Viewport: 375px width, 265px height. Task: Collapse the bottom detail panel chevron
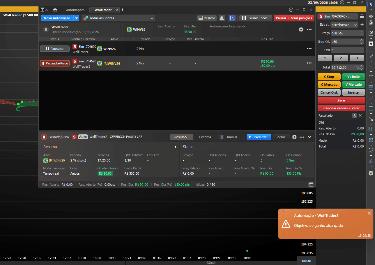click(x=309, y=137)
